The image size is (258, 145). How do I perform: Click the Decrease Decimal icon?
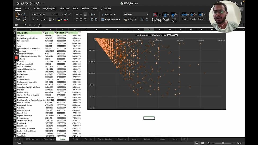(x=147, y=20)
